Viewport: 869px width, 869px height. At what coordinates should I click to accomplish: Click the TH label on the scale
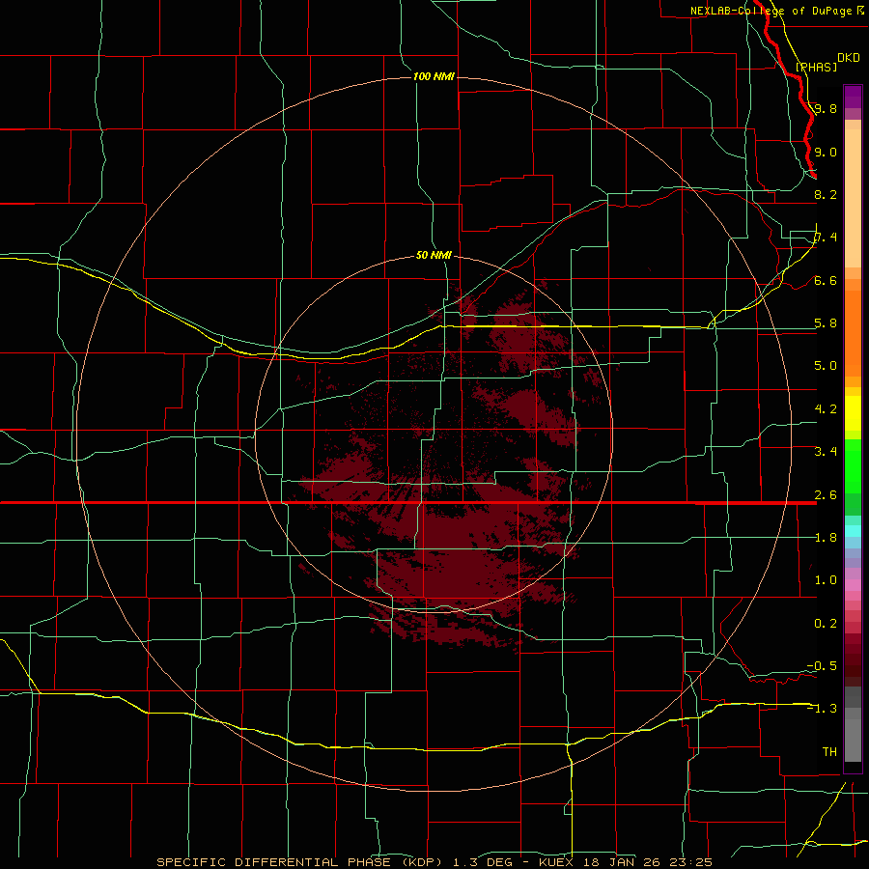point(829,752)
